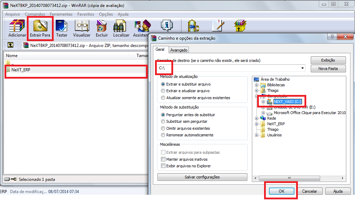Open the Localizar binoculars tool
This screenshot has width=355, height=200.
point(121,28)
